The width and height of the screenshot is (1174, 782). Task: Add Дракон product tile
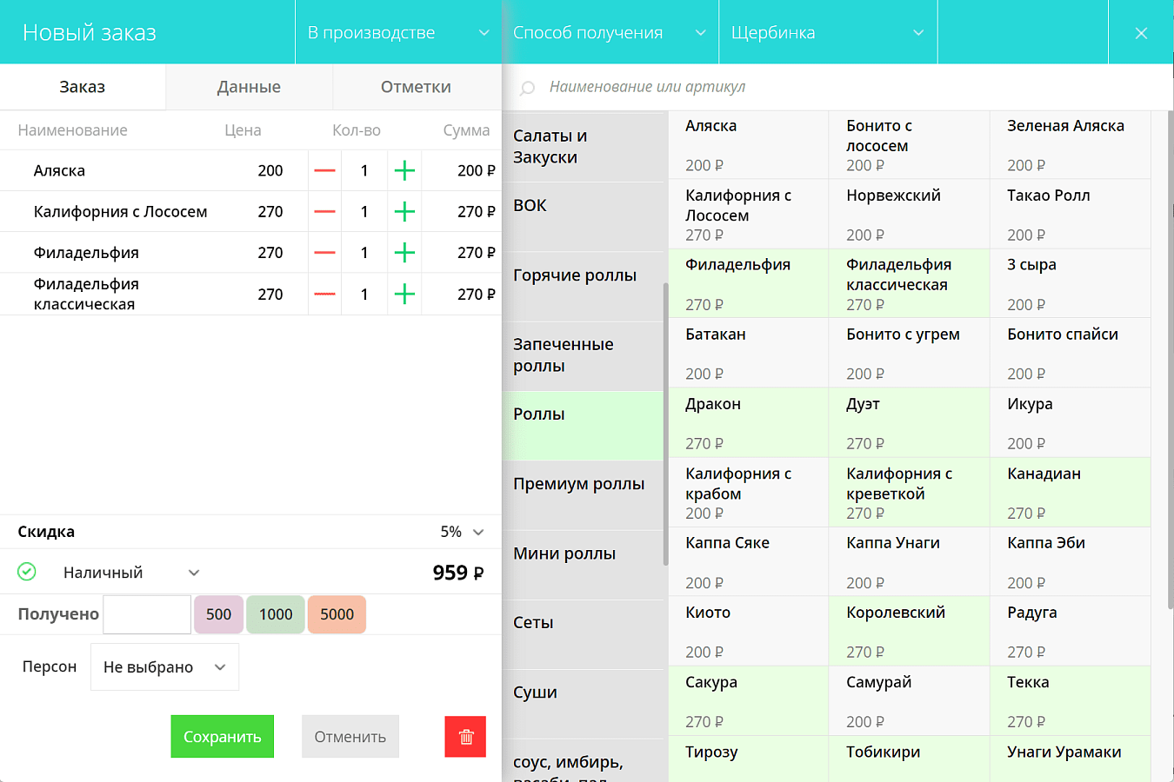[748, 423]
